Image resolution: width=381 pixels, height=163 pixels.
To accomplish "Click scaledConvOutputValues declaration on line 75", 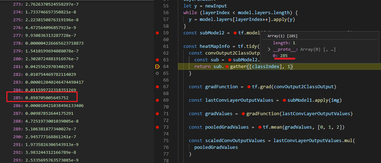I will point(235,140).
